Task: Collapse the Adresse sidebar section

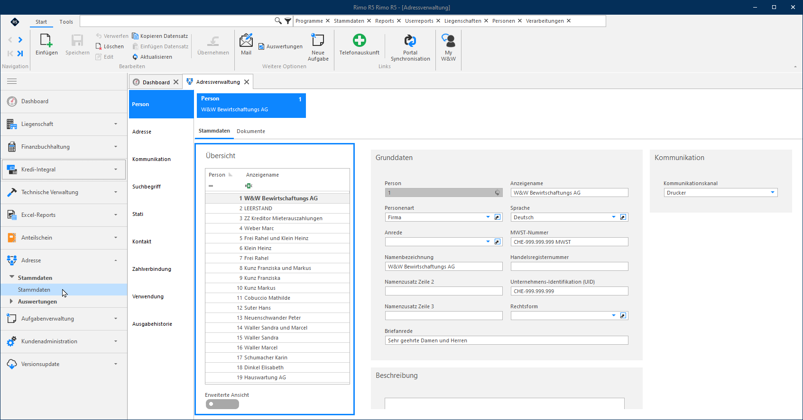Action: point(64,260)
